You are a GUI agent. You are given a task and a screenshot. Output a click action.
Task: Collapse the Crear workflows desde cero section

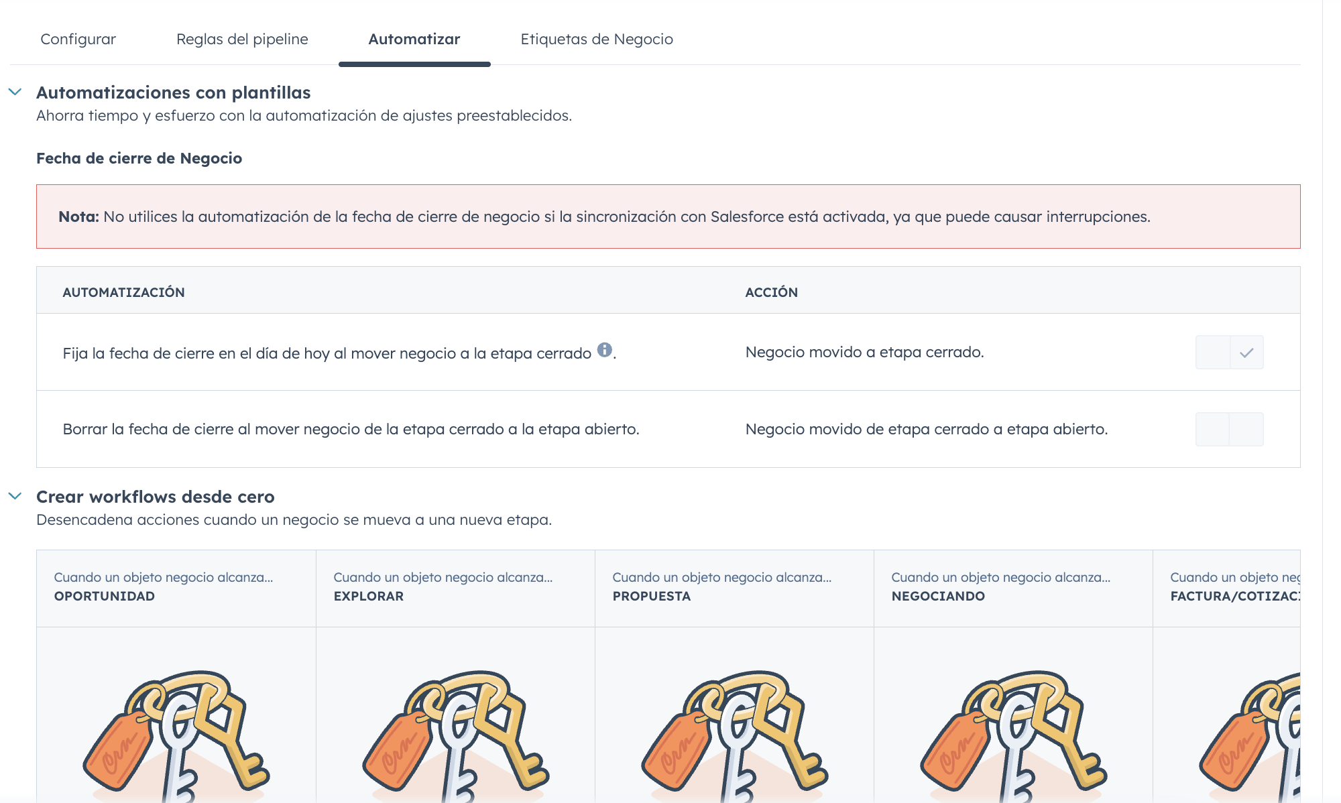tap(15, 496)
